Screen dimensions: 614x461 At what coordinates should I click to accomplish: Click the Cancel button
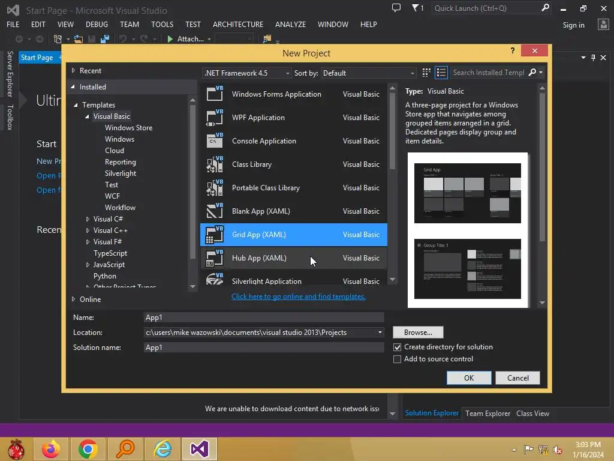click(x=517, y=378)
